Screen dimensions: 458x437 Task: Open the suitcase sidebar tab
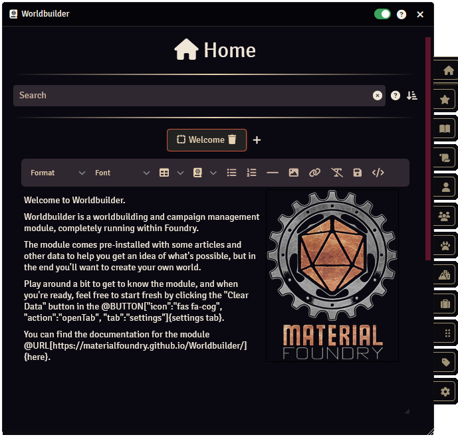click(445, 304)
